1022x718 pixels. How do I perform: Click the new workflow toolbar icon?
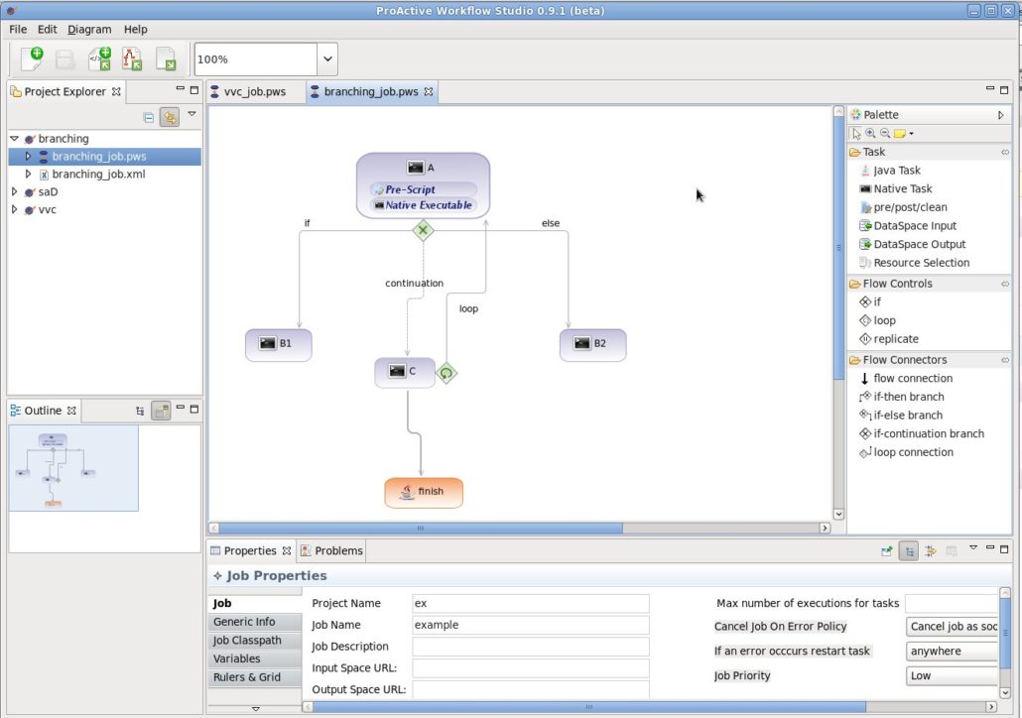32,59
